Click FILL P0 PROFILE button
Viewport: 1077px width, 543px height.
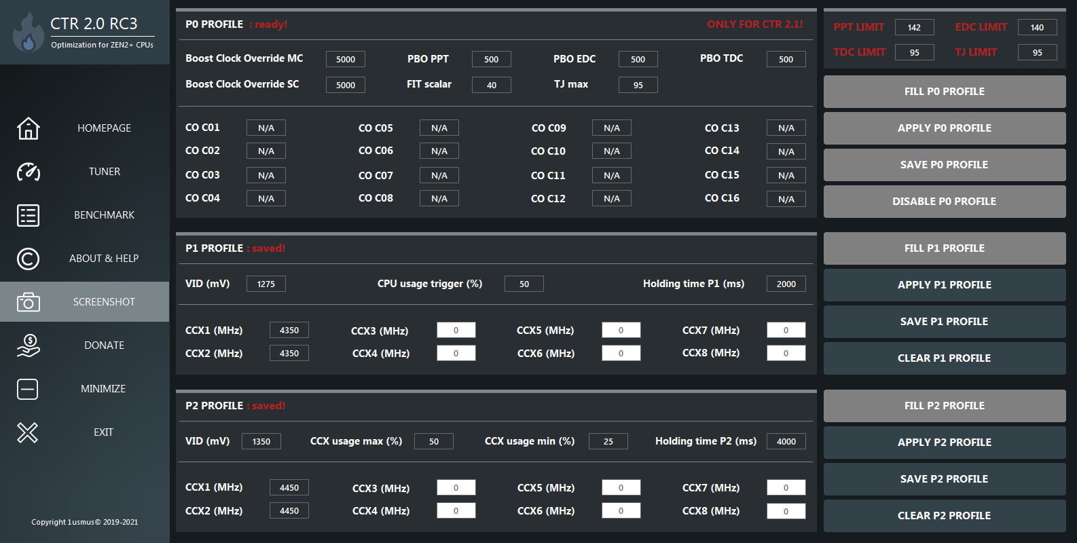pos(945,92)
